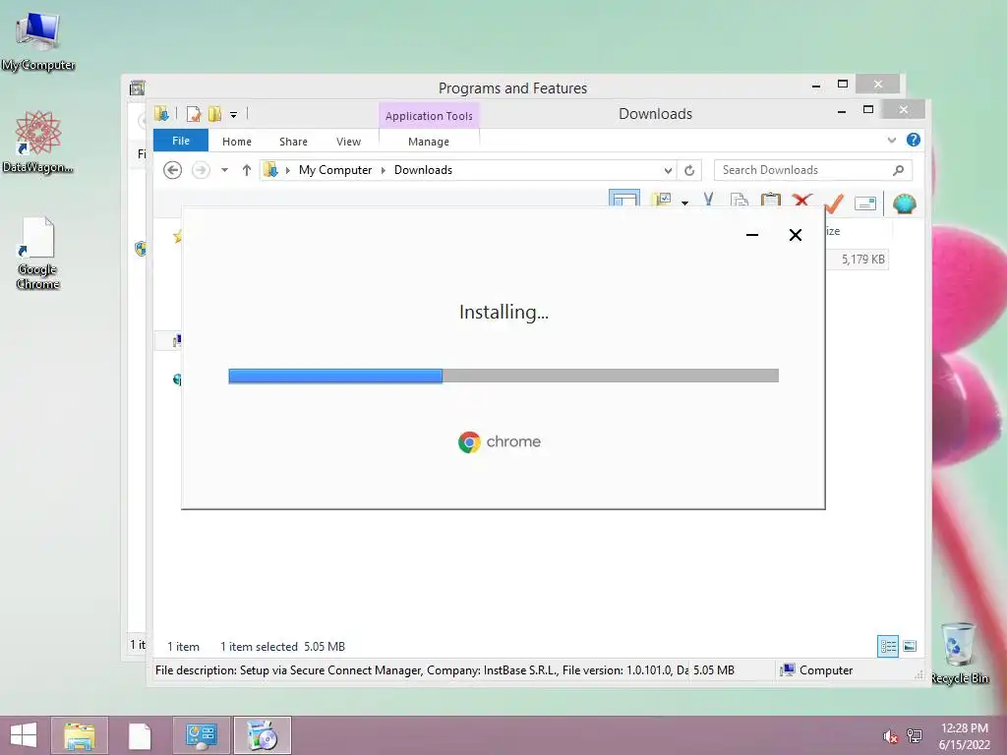Click the blank document taskbar icon
Viewport: 1007px width, 755px height.
[140, 735]
